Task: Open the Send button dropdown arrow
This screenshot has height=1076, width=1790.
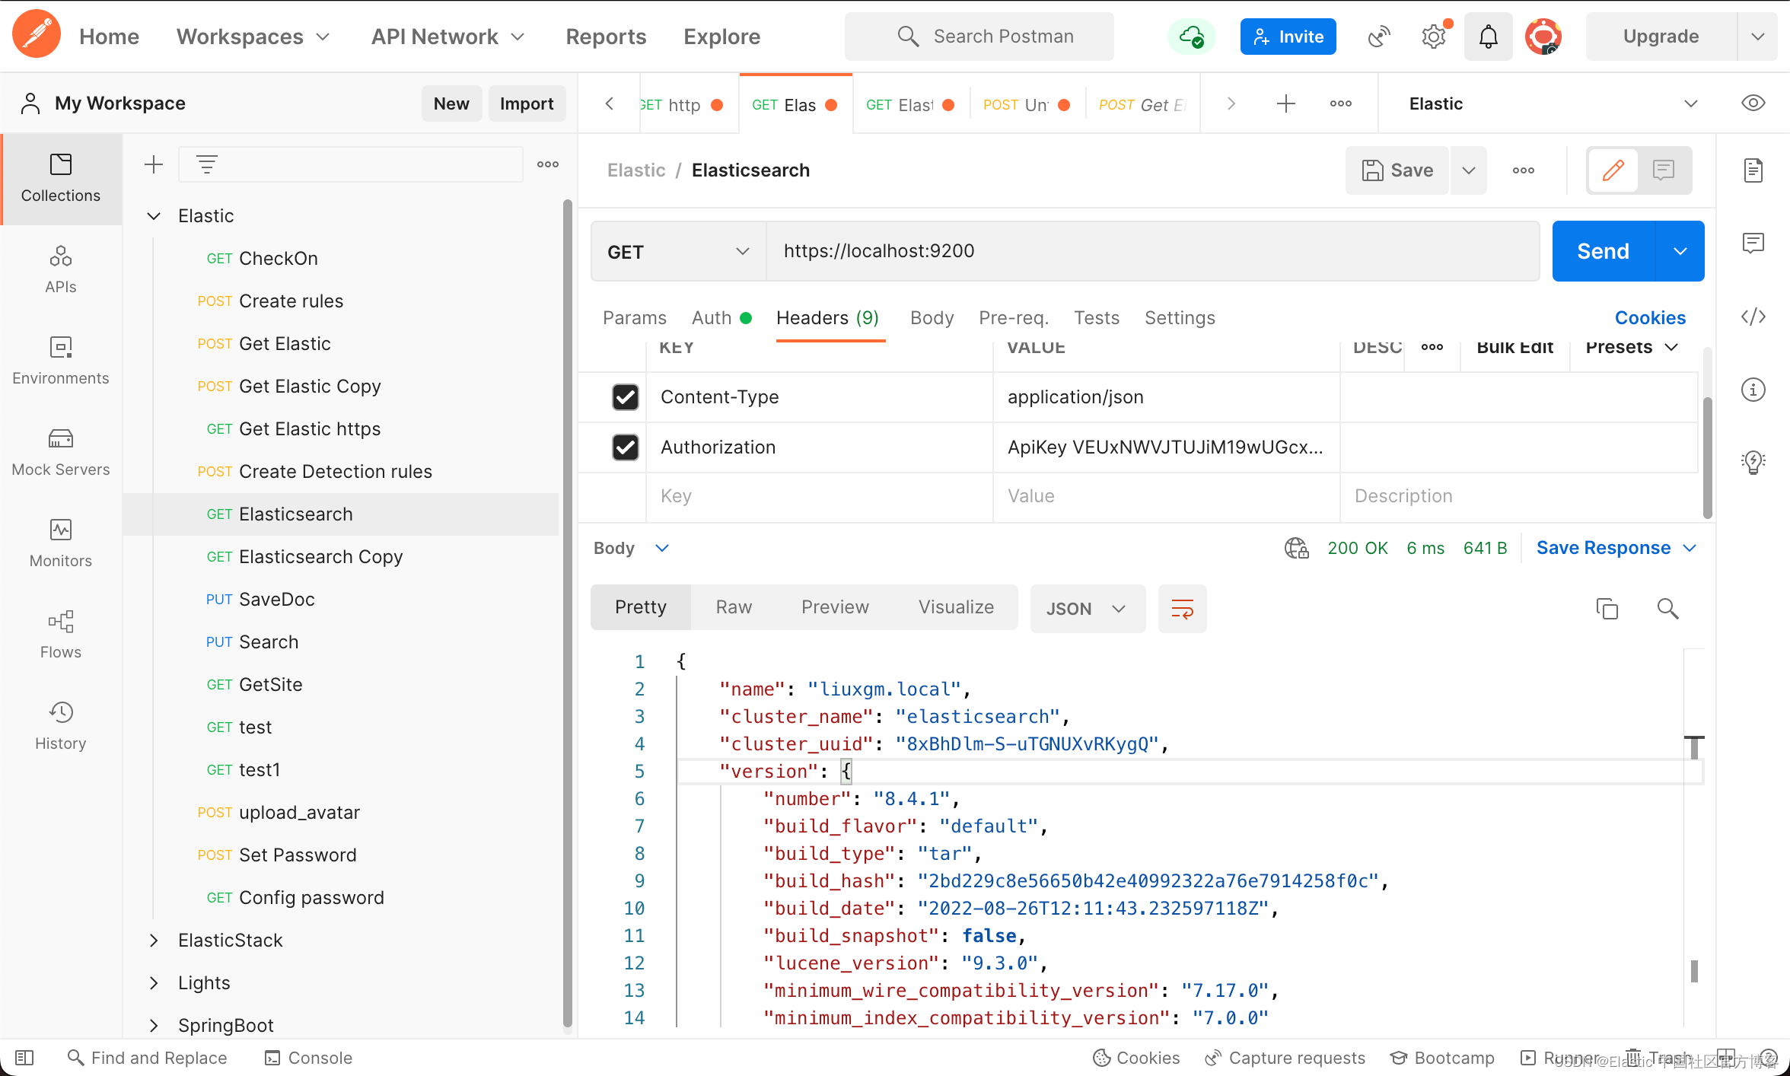Action: pos(1680,251)
